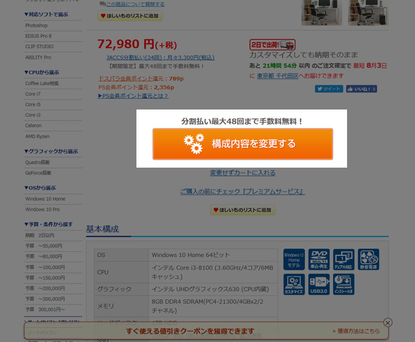415x342 pixels.
Task: Collapse the CPUから選ぶ section
Action: tap(41, 72)
